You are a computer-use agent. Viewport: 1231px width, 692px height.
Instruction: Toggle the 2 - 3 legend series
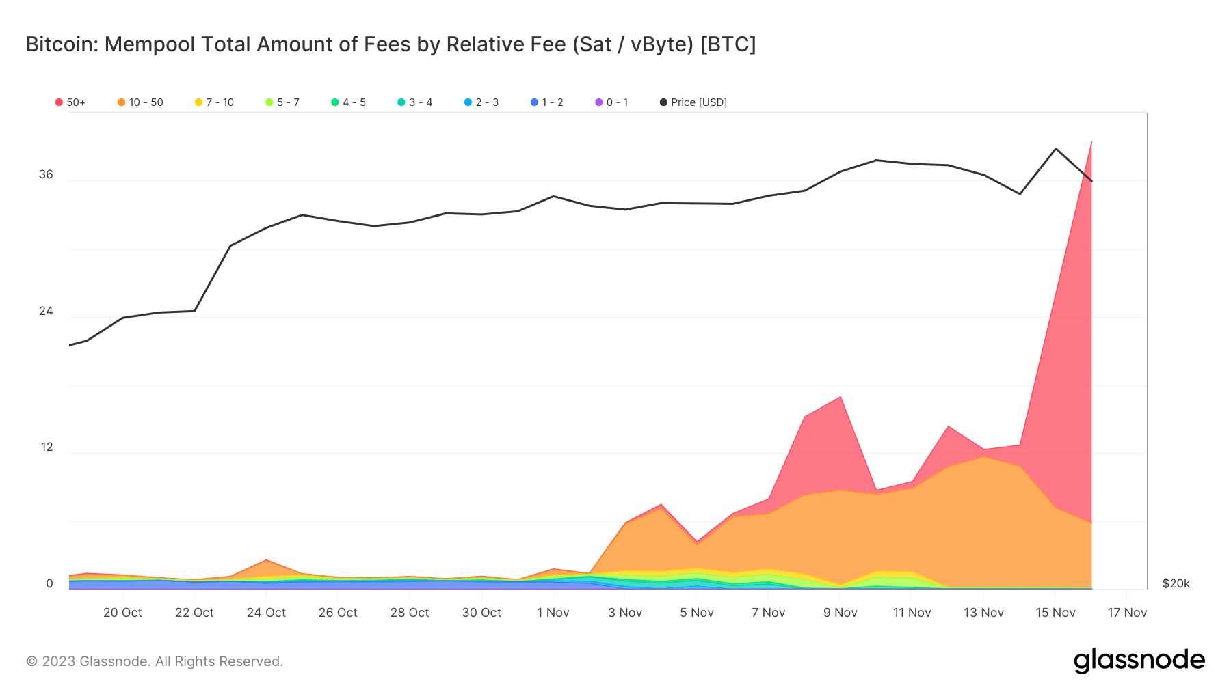point(481,102)
